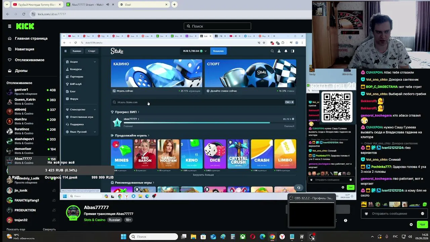The image size is (430, 242).
Task: Open Stake search magnifier icon
Action: point(272,51)
